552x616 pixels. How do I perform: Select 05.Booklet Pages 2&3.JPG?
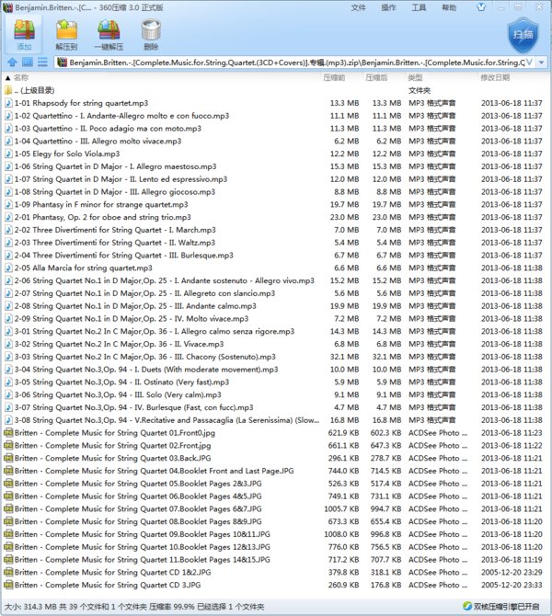click(276, 484)
